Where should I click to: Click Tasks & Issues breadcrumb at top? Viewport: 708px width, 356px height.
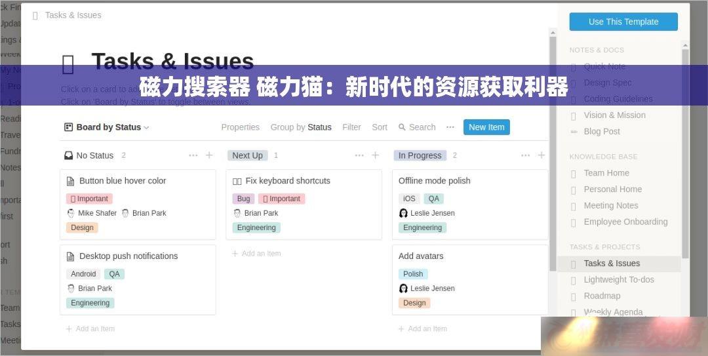click(73, 15)
